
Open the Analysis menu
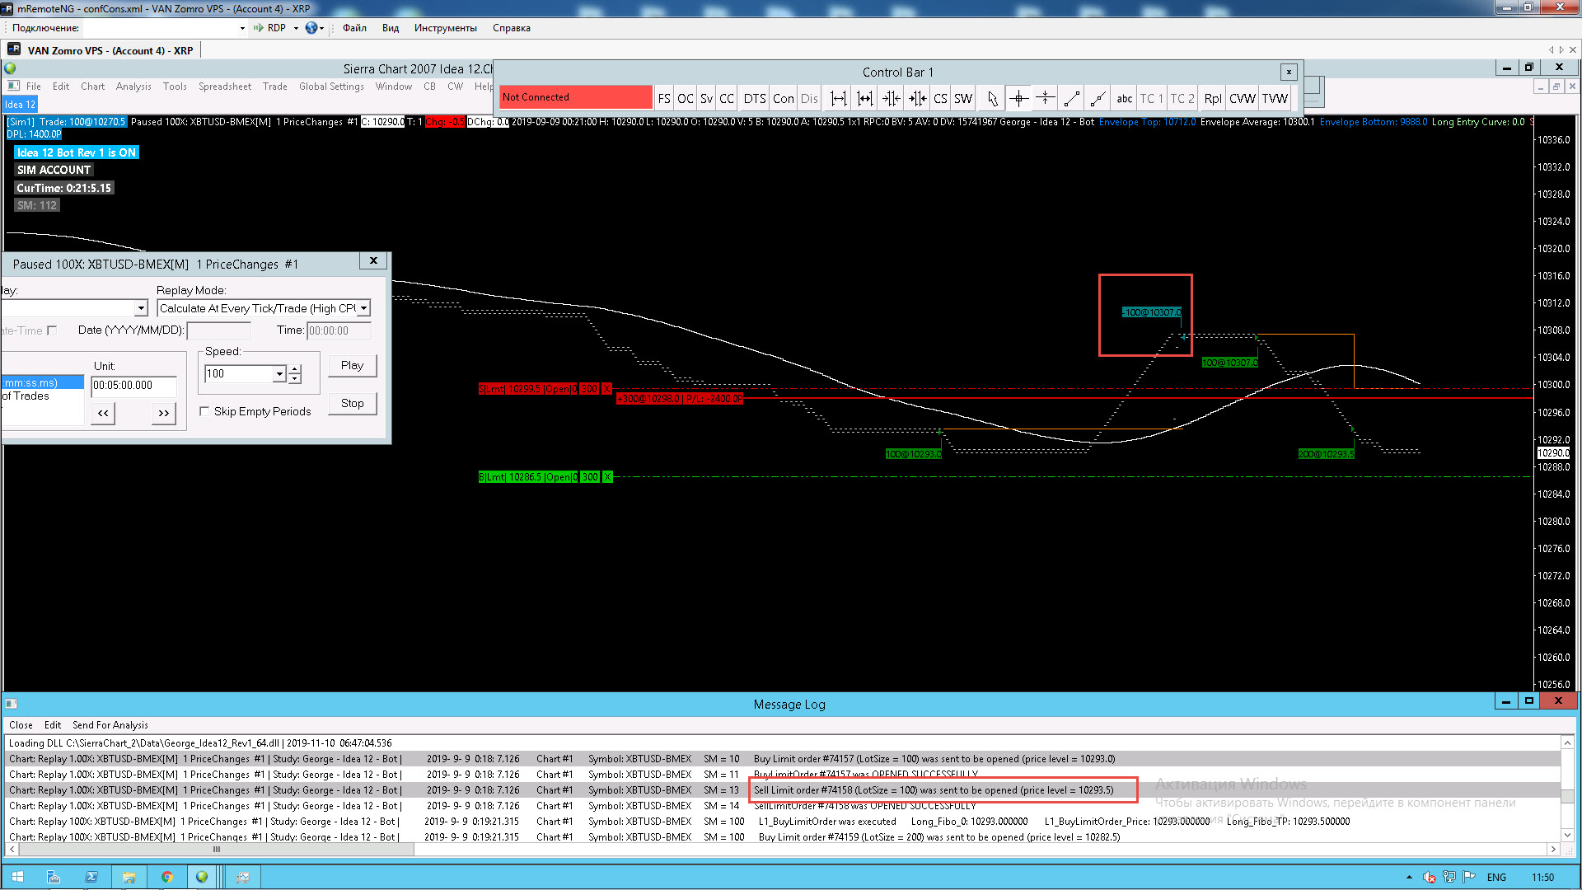coord(133,87)
